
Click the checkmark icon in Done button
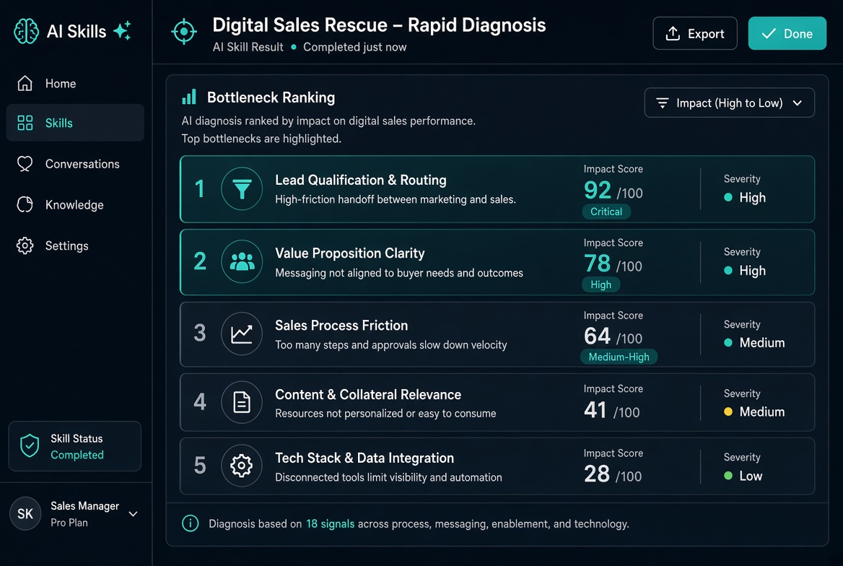point(769,33)
